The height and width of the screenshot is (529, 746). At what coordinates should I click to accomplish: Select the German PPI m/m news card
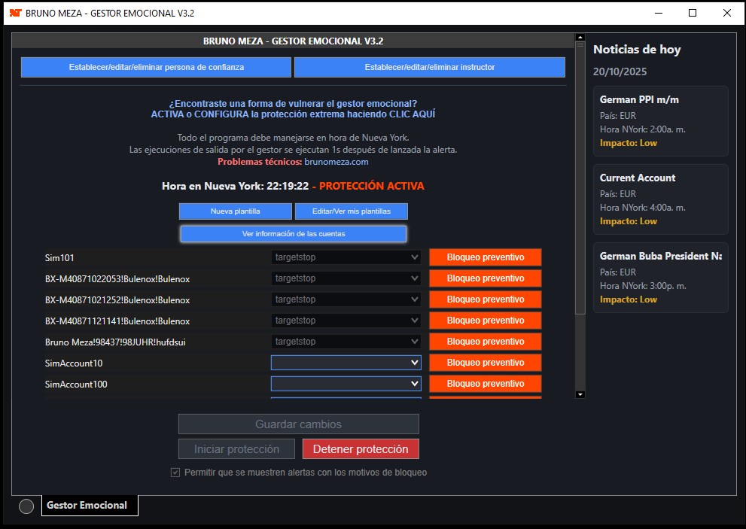point(660,120)
